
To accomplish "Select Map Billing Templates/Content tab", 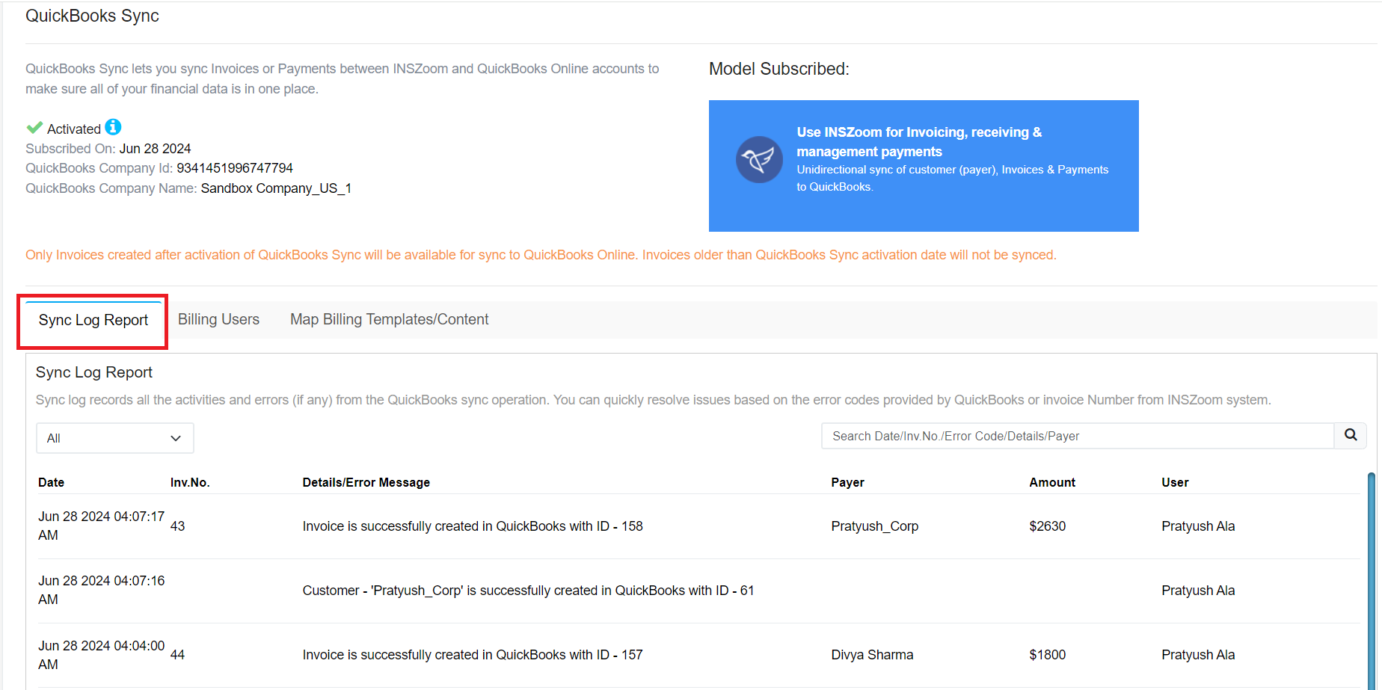I will pyautogui.click(x=389, y=319).
